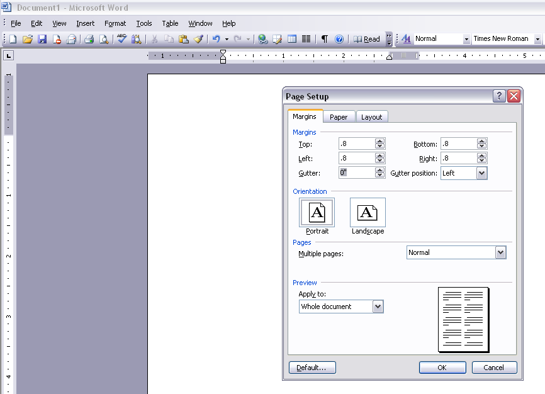The image size is (545, 394).
Task: Expand the Undo history dropdown arrow
Action: pos(227,39)
